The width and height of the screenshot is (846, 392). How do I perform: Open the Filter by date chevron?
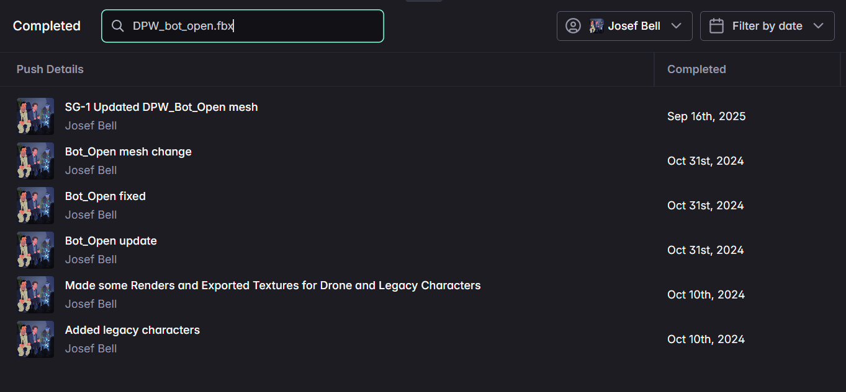tap(821, 25)
